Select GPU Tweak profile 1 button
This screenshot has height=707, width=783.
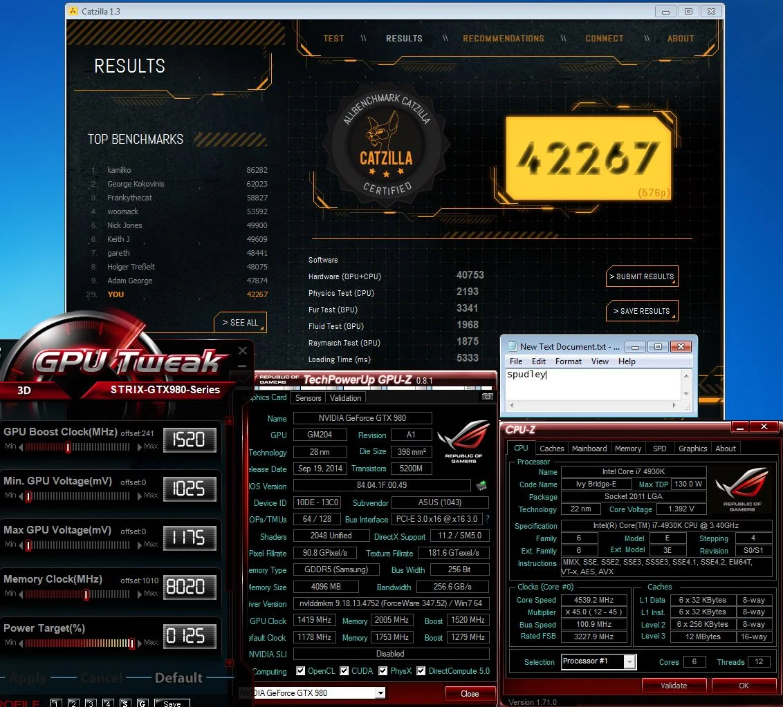pos(56,703)
